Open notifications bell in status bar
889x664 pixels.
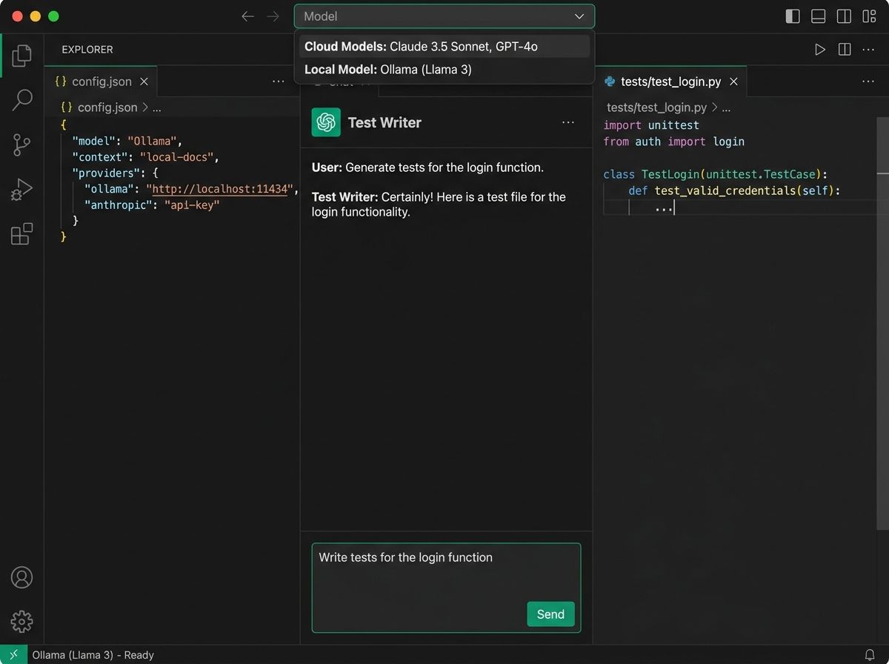pyautogui.click(x=870, y=655)
